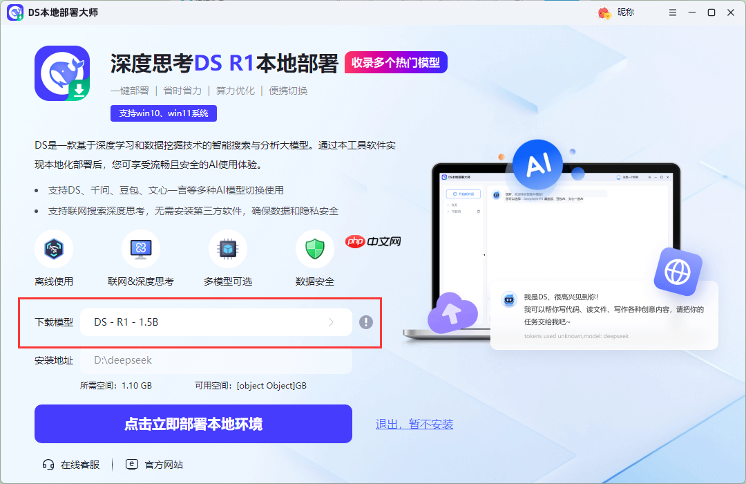Click the 数据安全 shield icon

click(315, 249)
